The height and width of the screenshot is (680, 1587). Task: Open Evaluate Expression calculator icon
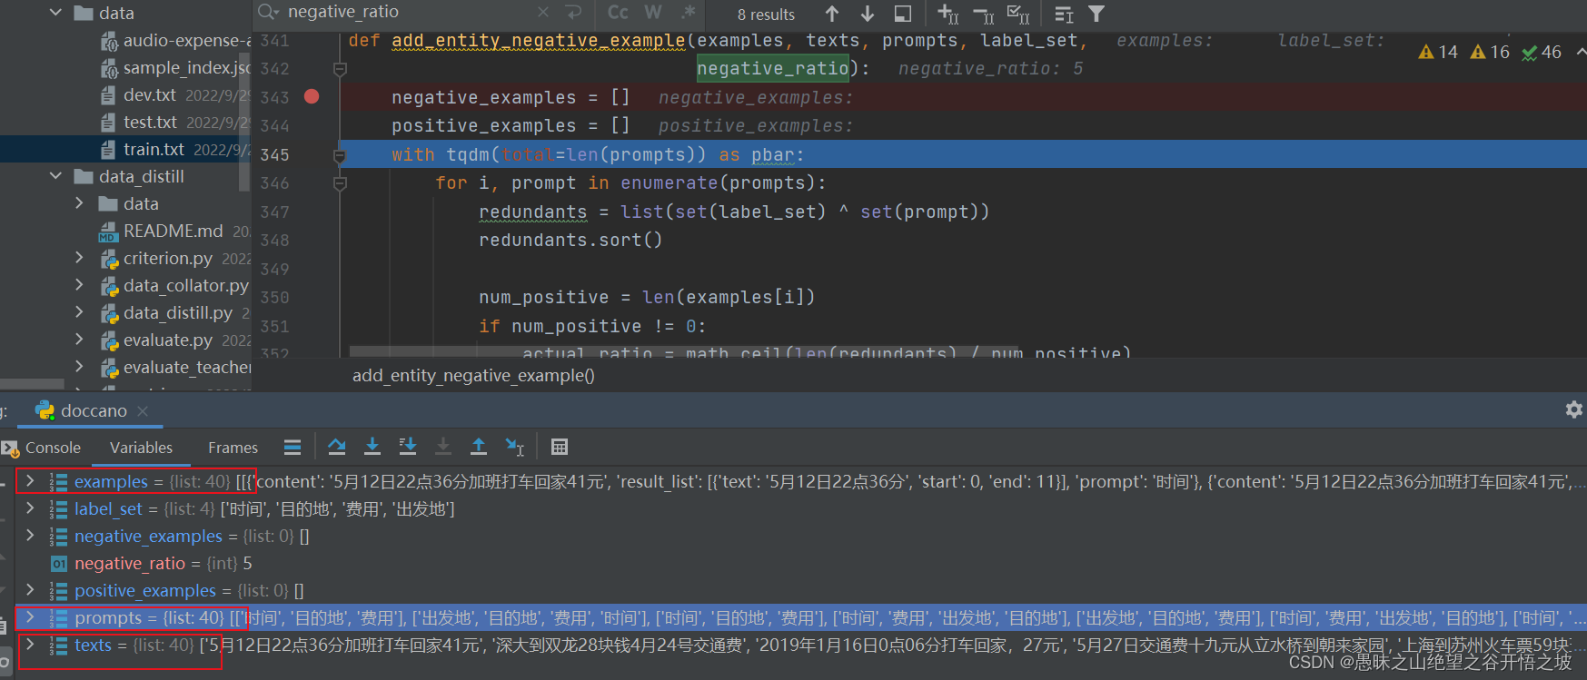(x=560, y=447)
